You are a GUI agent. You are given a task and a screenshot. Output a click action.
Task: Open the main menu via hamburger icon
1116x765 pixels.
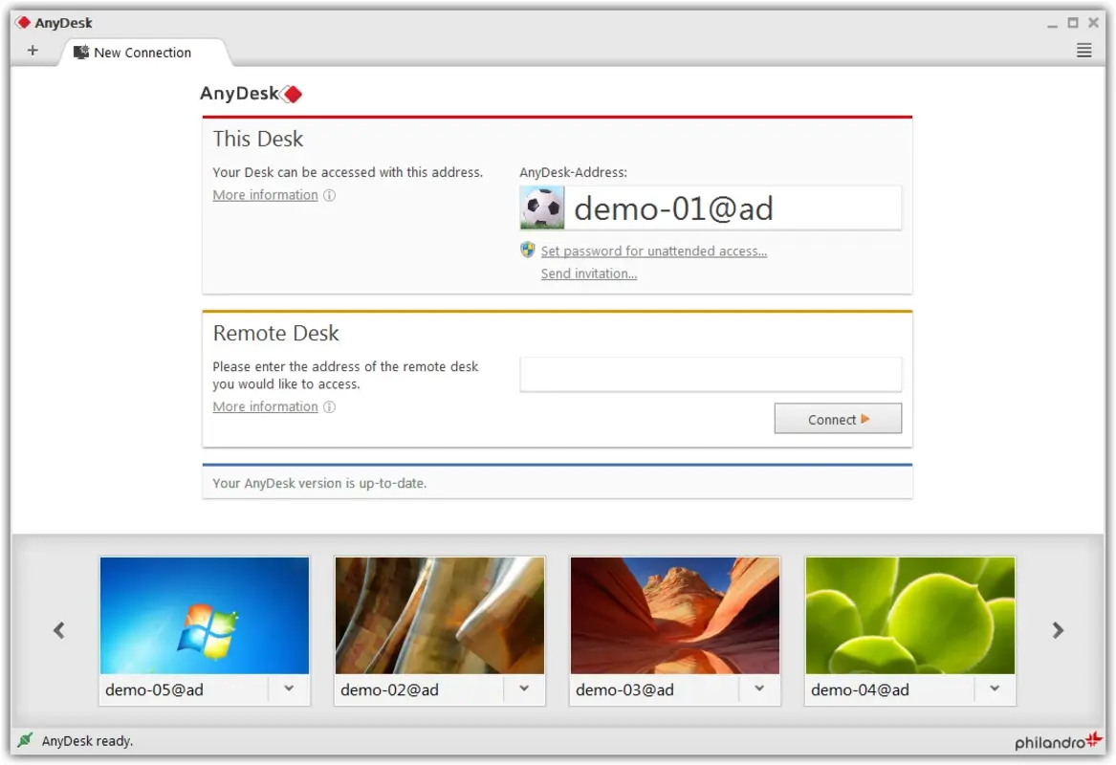click(1083, 51)
